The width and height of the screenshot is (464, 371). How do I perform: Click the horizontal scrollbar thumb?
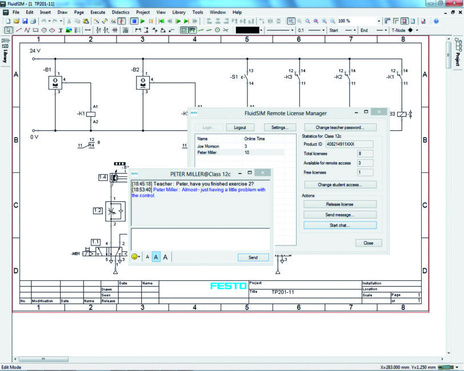[x=43, y=359]
